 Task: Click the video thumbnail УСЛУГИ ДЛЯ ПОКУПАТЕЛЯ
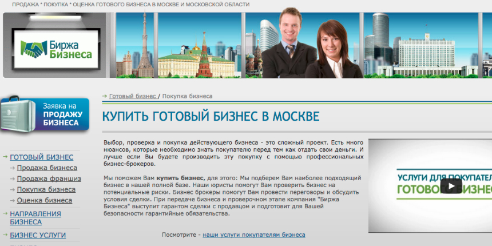coord(430,186)
